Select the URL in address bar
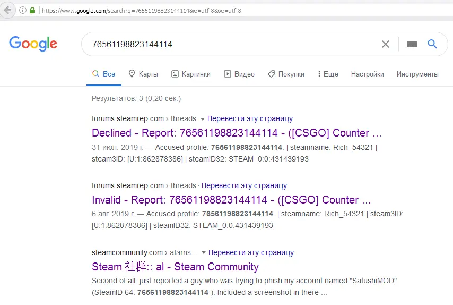Image resolution: width=453 pixels, height=305 pixels. click(142, 11)
